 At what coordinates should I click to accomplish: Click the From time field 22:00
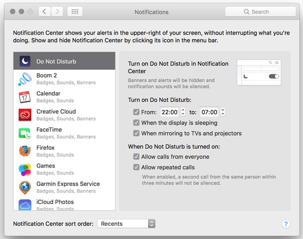click(170, 112)
